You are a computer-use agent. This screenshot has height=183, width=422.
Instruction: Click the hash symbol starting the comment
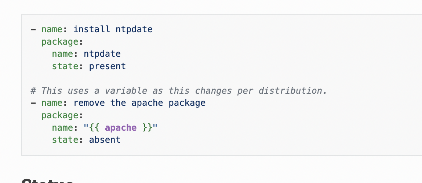click(x=33, y=91)
